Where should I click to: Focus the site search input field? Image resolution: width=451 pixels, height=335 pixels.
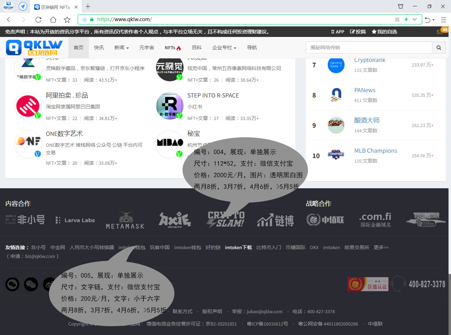pyautogui.click(x=369, y=48)
